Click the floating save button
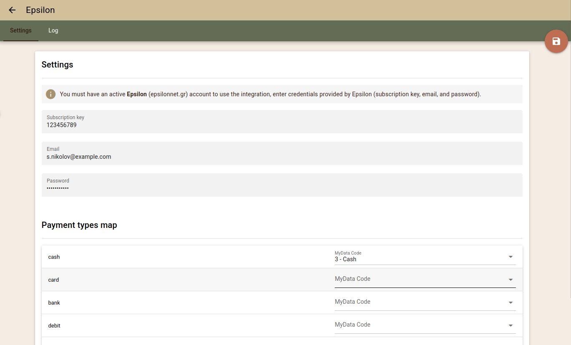This screenshot has width=571, height=345. (556, 41)
